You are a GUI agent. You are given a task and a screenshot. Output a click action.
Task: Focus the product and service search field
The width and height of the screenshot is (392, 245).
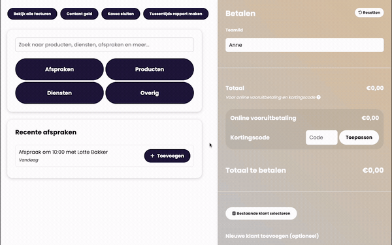tap(105, 44)
